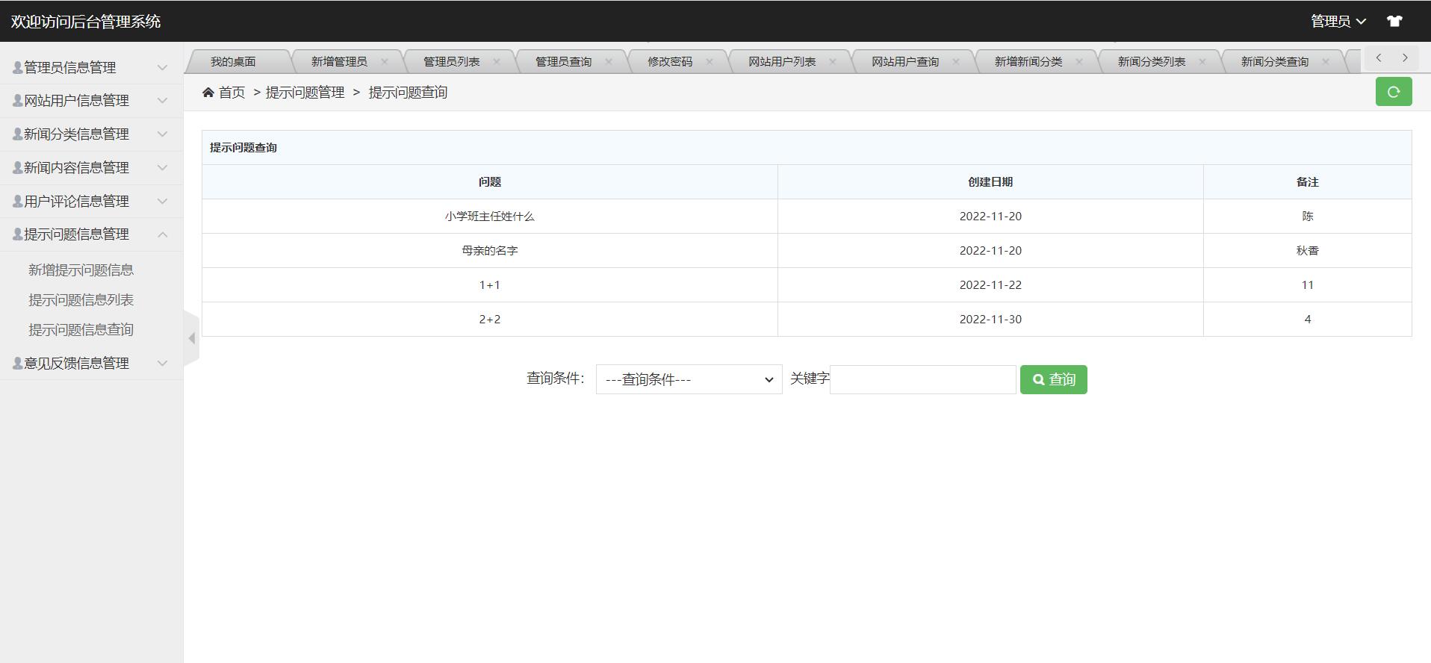Close the 新增新闻分类 tab
Screen dimensions: 1431x663
click(1079, 61)
